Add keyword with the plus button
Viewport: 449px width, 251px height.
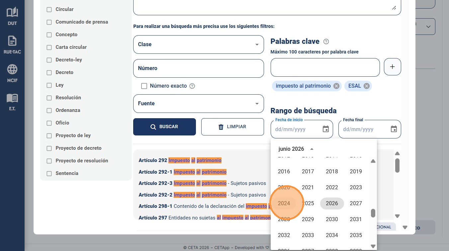393,67
